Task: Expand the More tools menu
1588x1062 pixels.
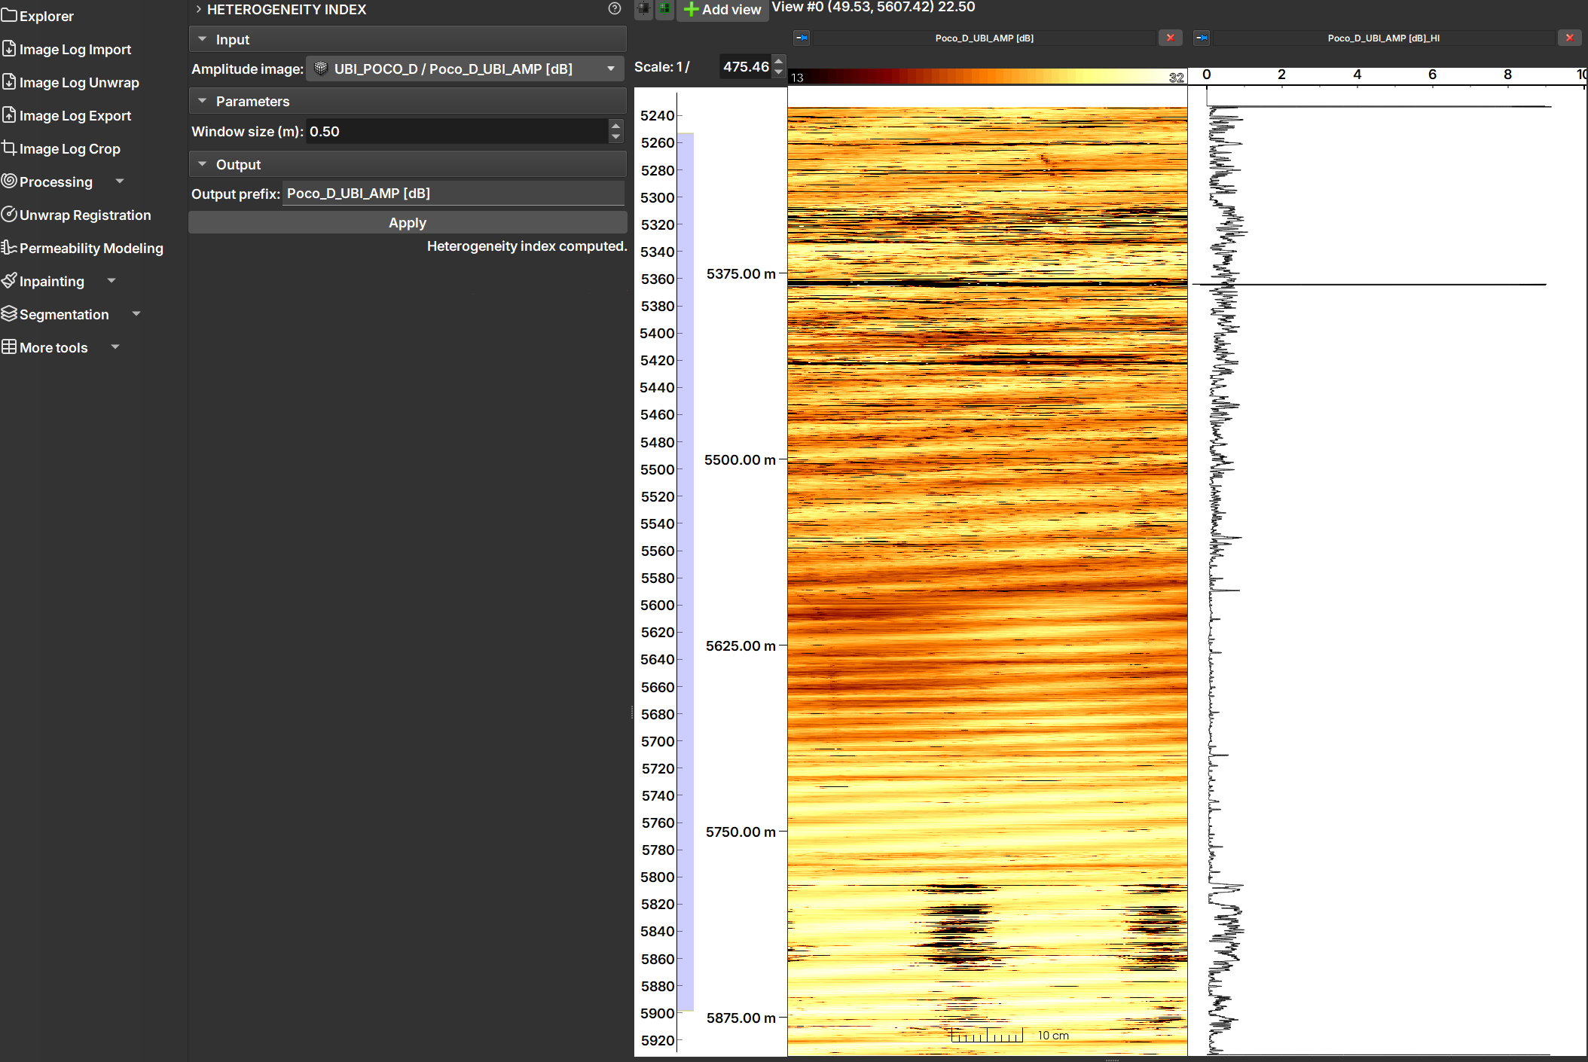Action: (x=115, y=347)
